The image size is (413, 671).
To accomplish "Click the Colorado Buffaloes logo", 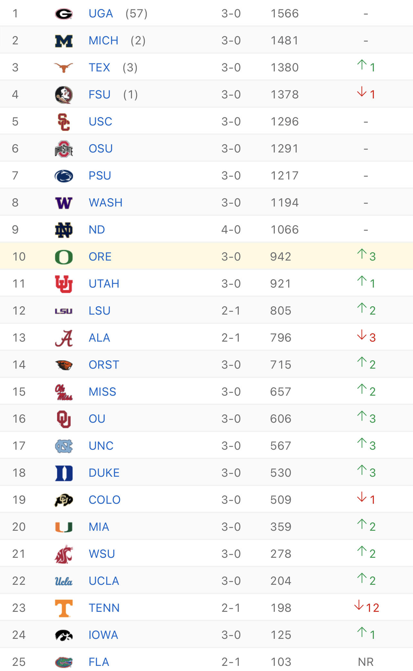I will point(64,500).
